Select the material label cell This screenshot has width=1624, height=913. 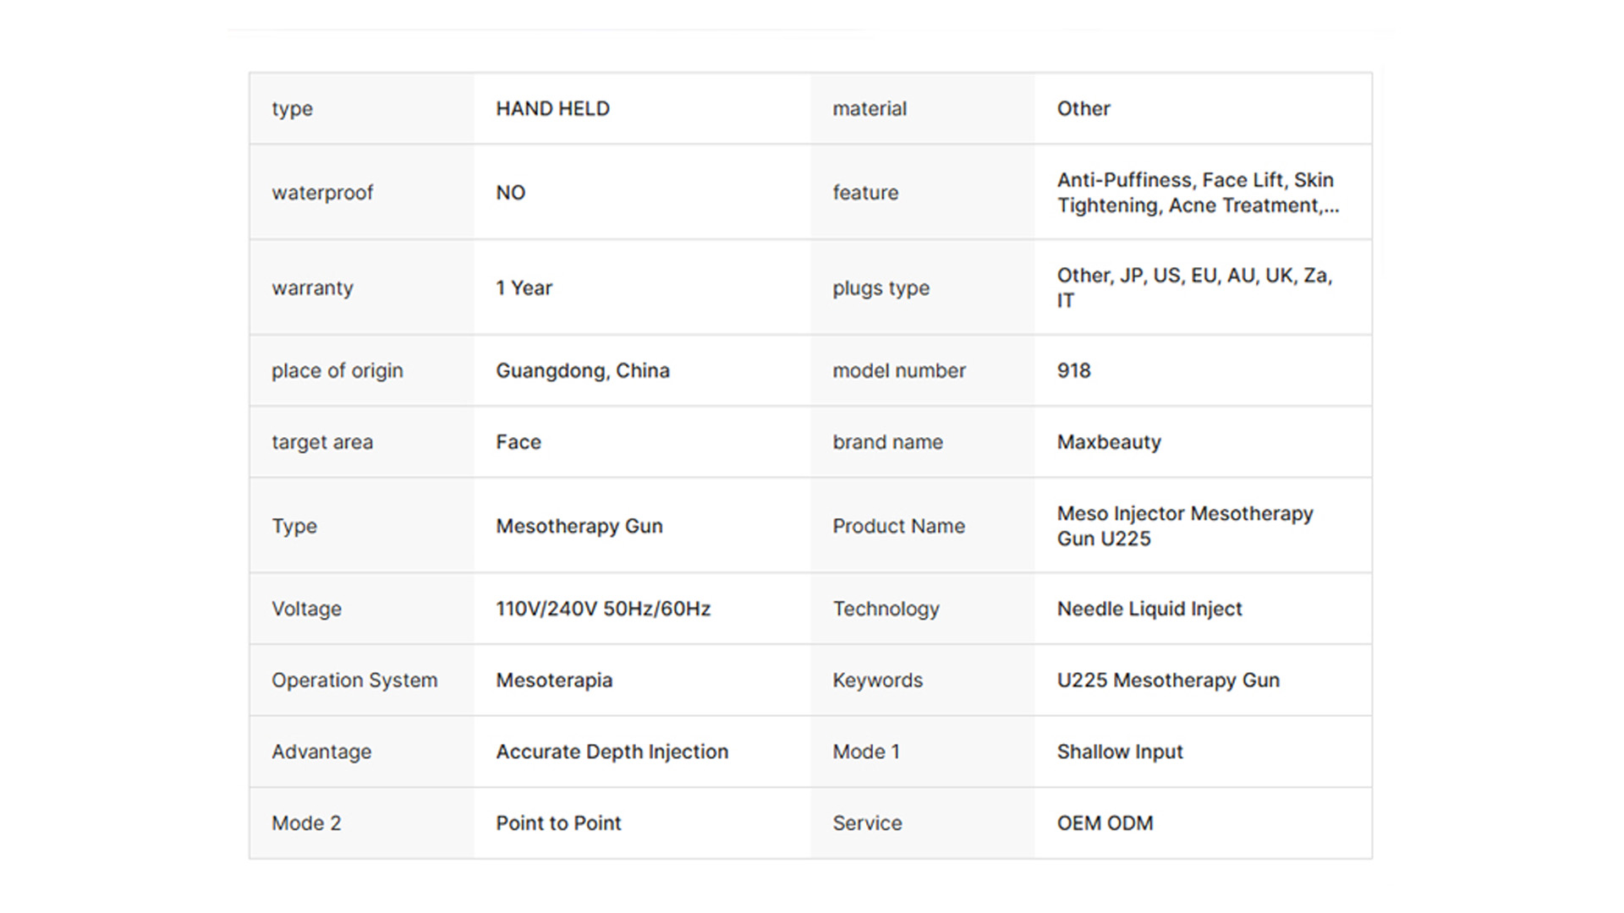click(869, 109)
